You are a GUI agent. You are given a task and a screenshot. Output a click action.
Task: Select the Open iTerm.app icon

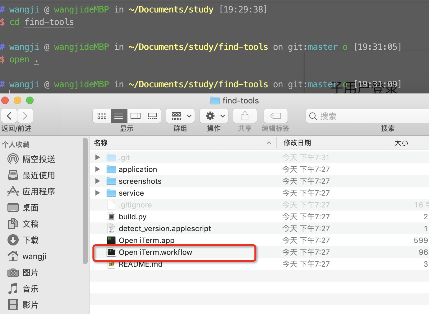111,240
